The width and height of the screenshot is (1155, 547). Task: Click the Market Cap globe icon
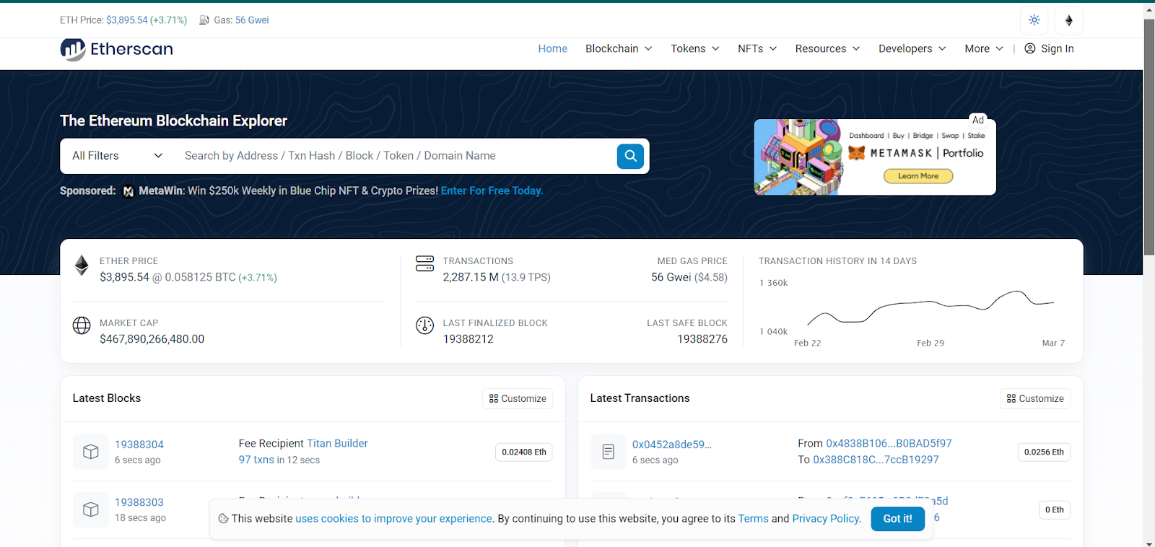tap(82, 325)
